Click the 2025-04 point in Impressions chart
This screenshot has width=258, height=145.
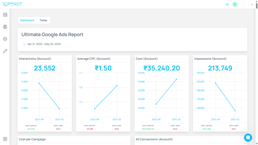click(x=216, y=83)
